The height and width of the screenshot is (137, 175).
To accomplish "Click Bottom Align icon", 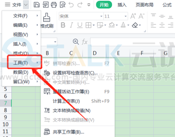I will pos(170,17).
